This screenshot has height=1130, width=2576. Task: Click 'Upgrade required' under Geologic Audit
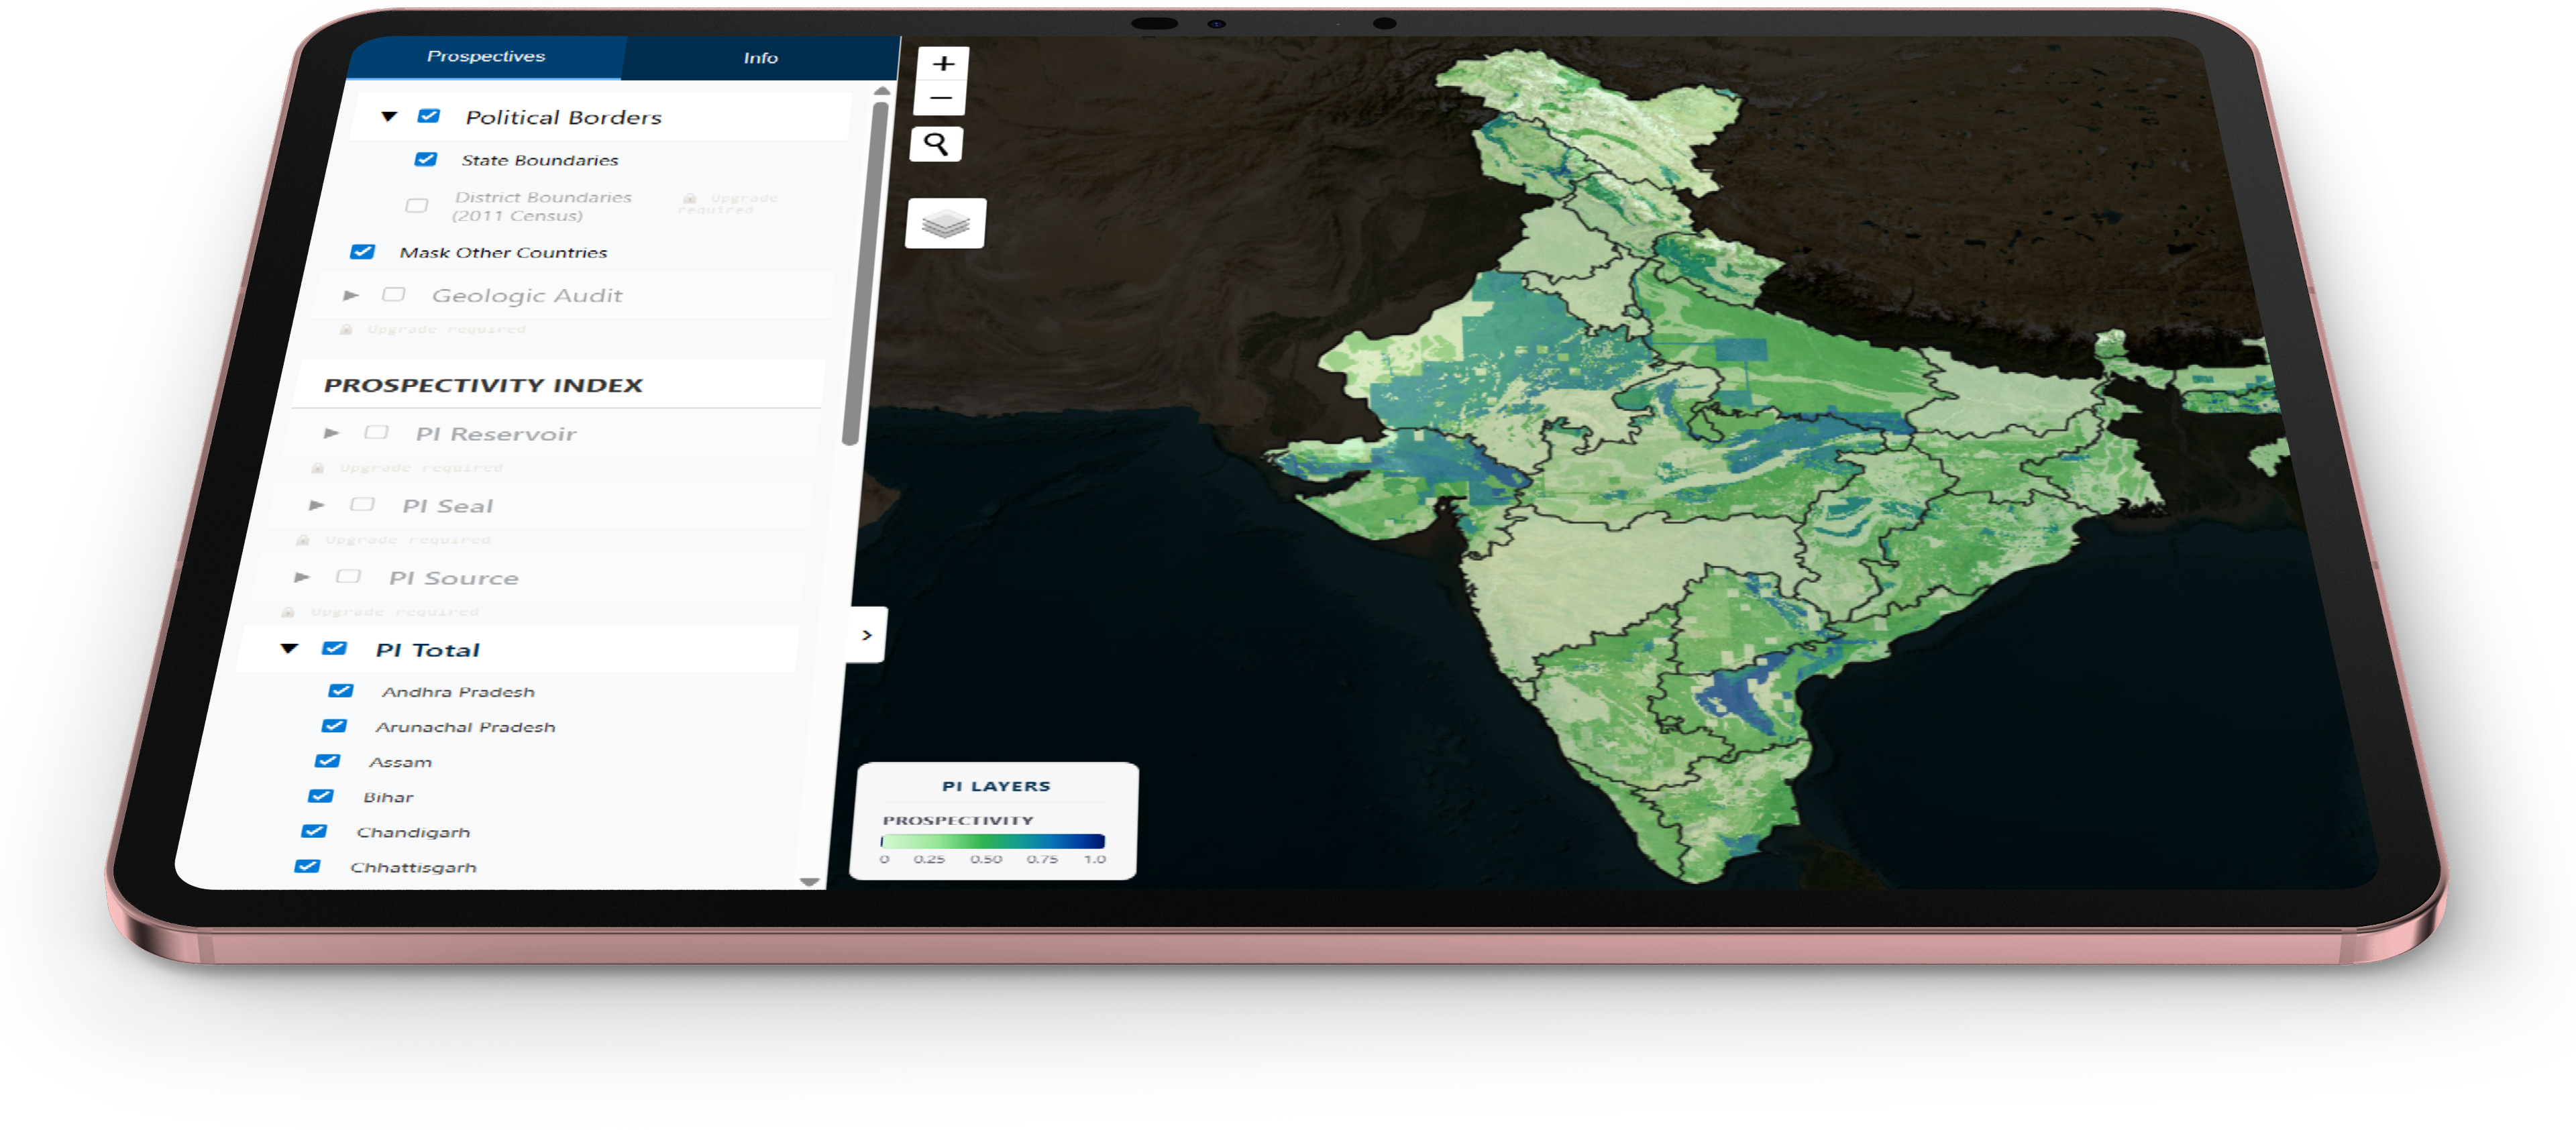(x=446, y=329)
